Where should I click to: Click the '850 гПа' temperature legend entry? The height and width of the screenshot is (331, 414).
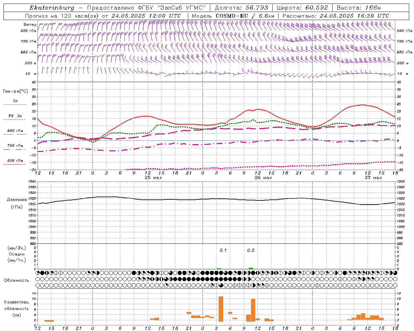click(x=15, y=131)
